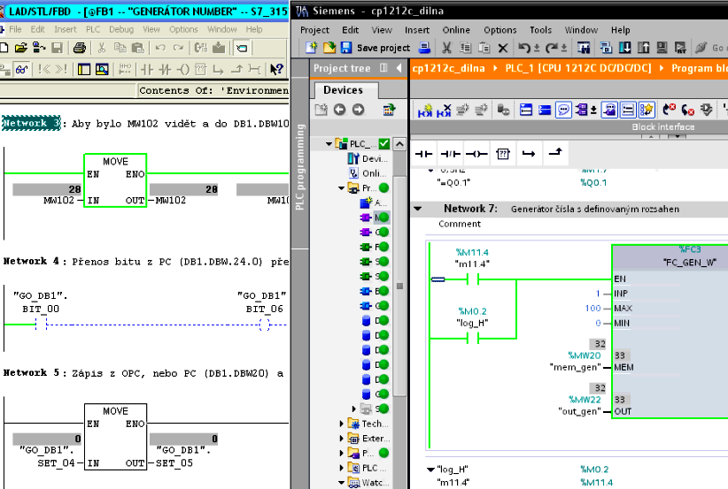
Task: Click Cut scissors icon in TIA toolbar
Action: tap(446, 47)
